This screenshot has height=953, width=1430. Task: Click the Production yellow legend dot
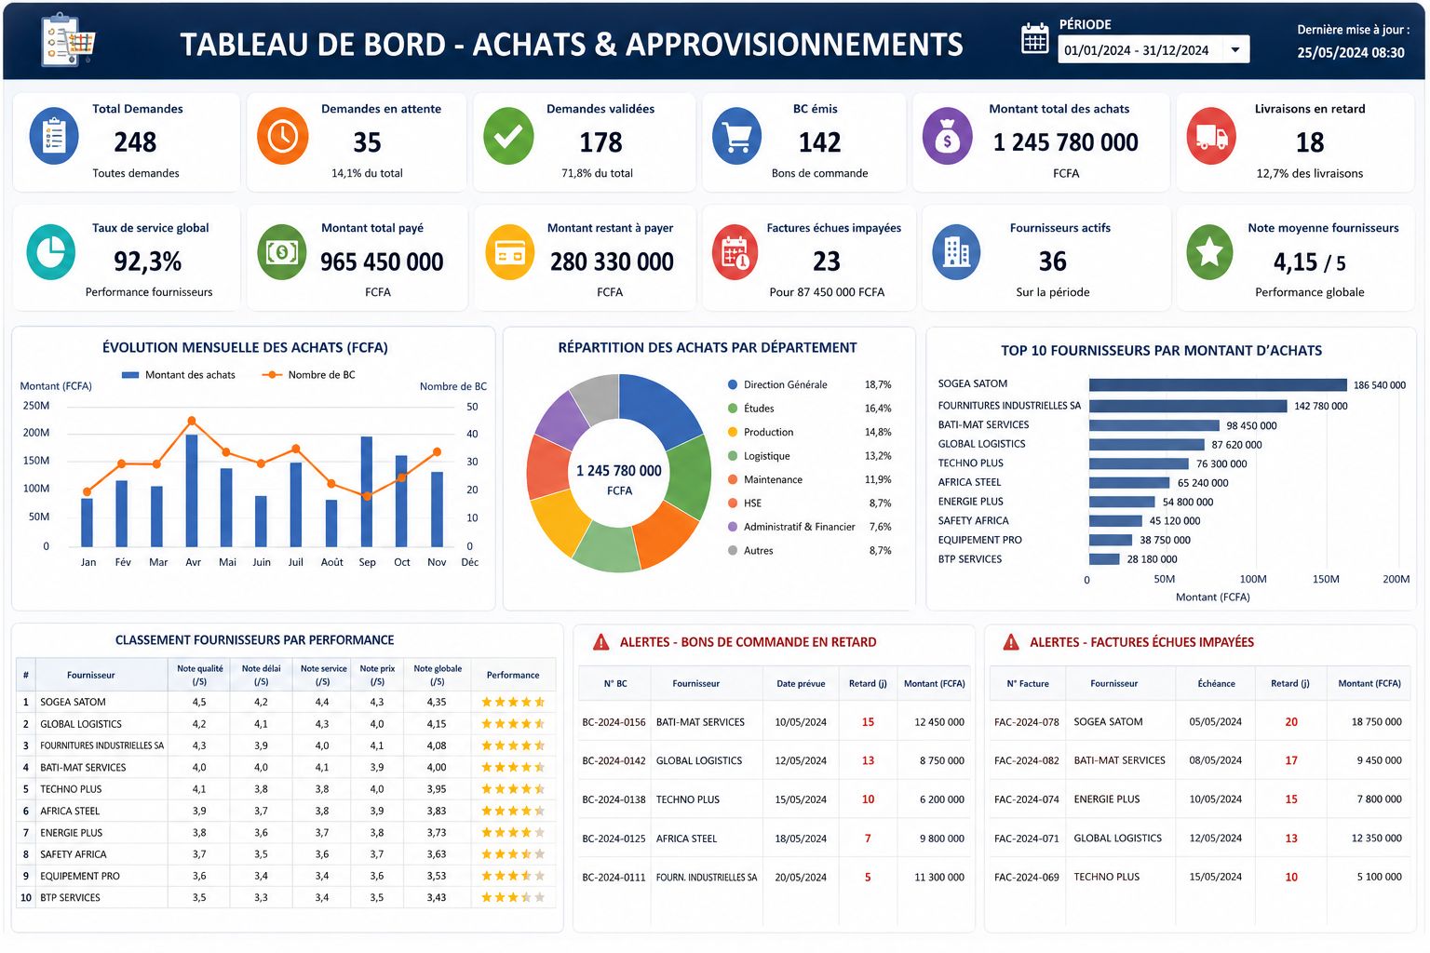click(x=734, y=432)
